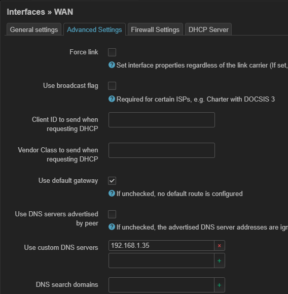Switch to Firewall Settings tab
The width and height of the screenshot is (288, 294).
[155, 29]
